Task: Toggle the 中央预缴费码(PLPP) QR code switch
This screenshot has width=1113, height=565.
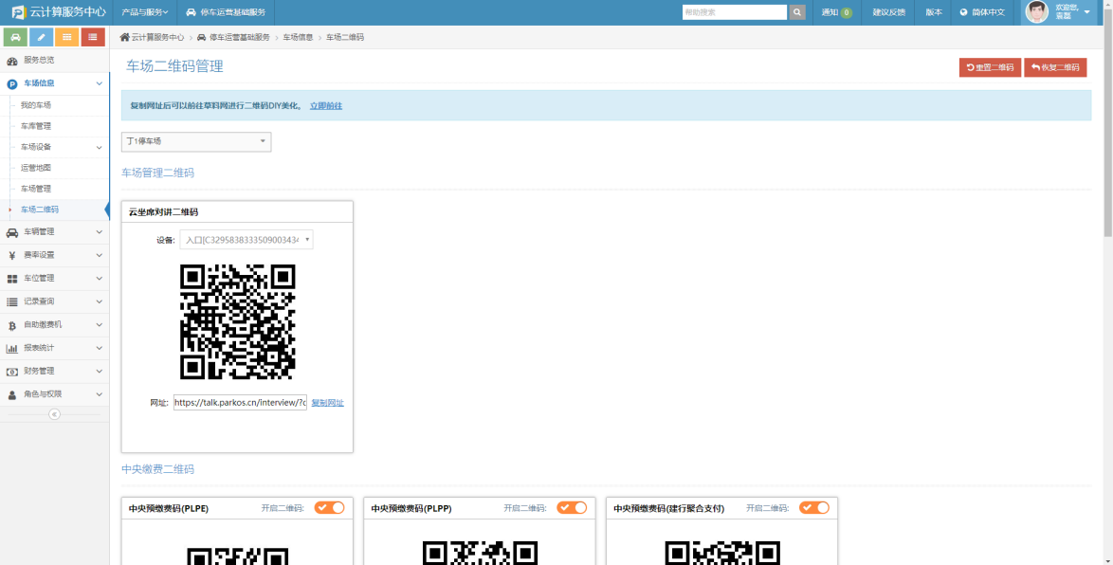Action: 572,508
